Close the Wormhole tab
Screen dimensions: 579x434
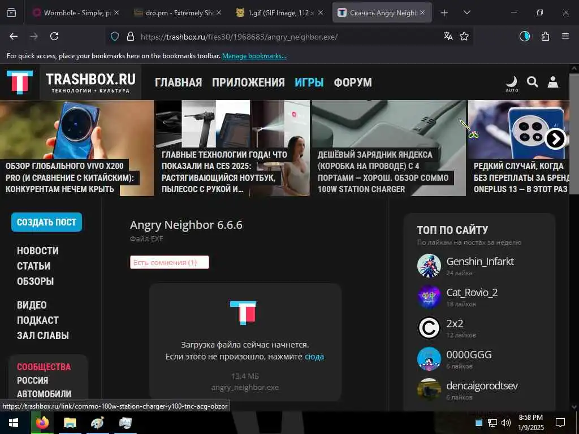point(116,12)
